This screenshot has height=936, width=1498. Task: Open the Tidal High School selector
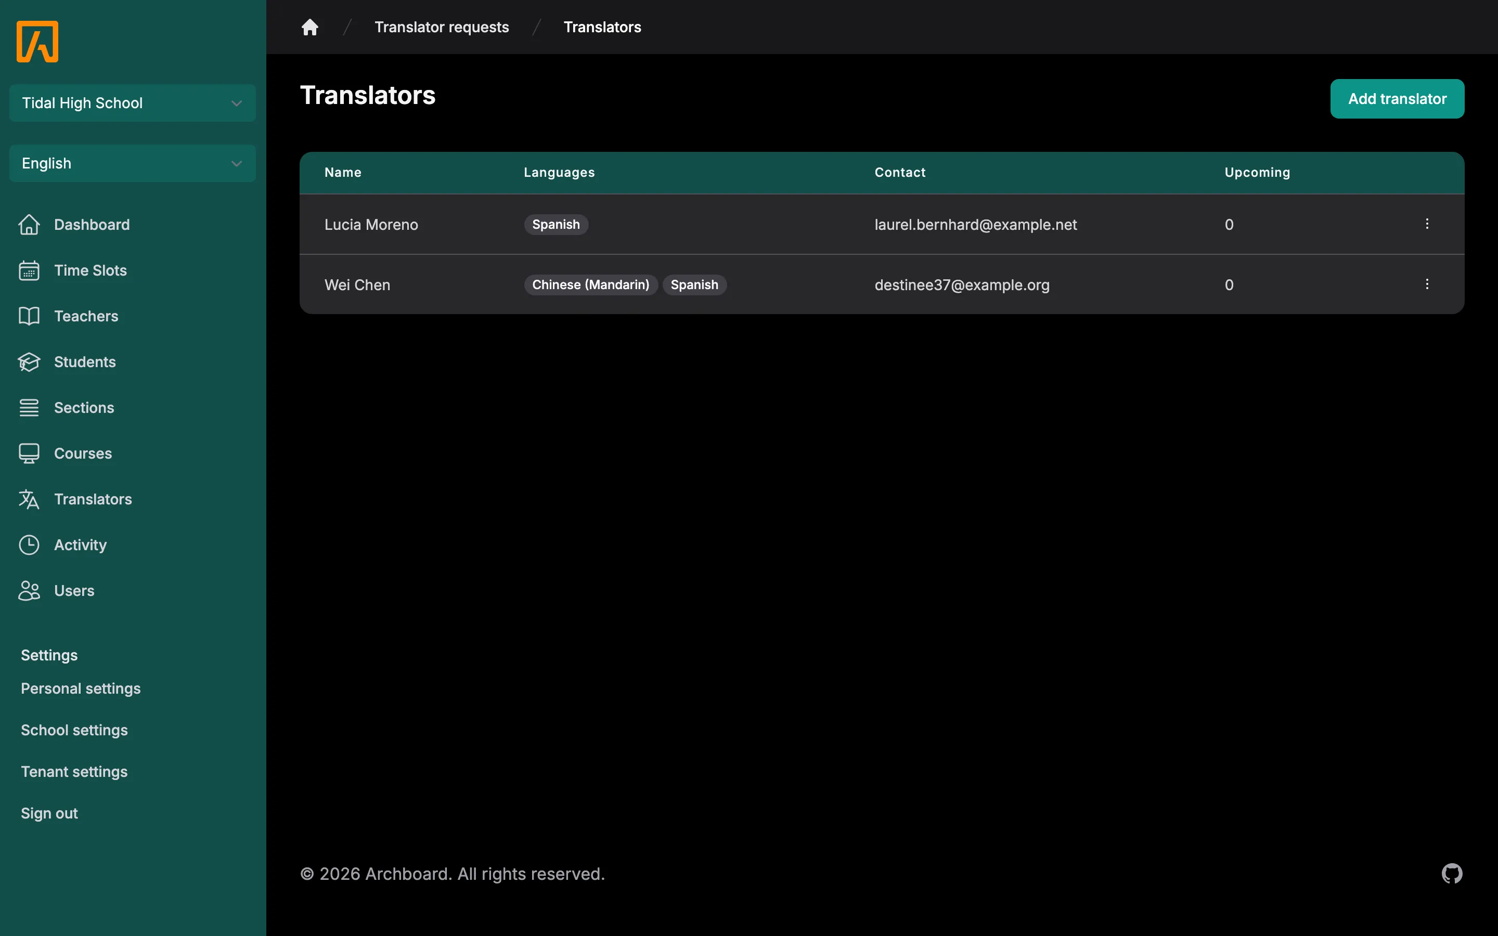133,103
